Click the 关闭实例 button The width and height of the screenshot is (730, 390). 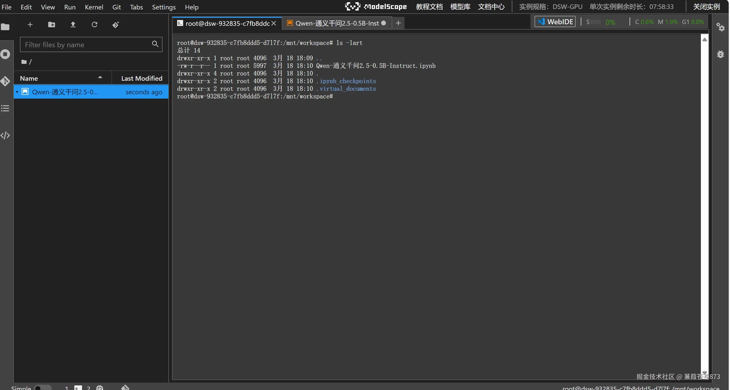pos(706,7)
